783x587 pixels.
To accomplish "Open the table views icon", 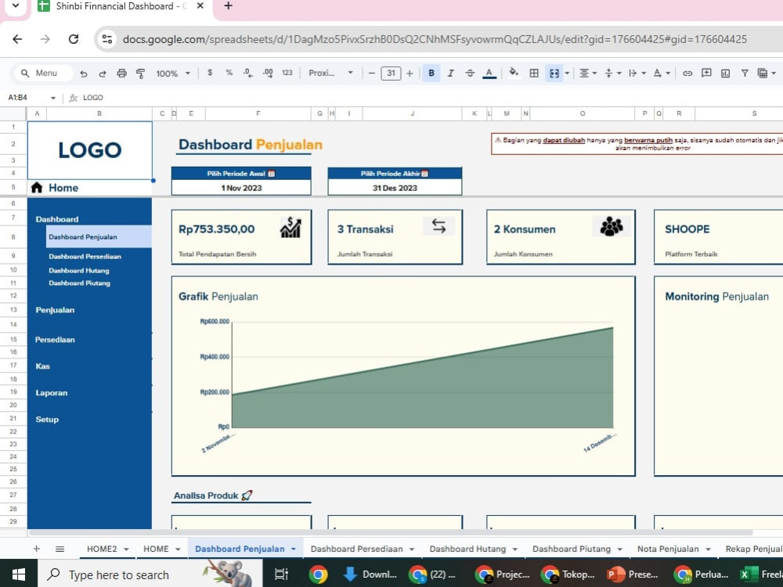I will 766,74.
